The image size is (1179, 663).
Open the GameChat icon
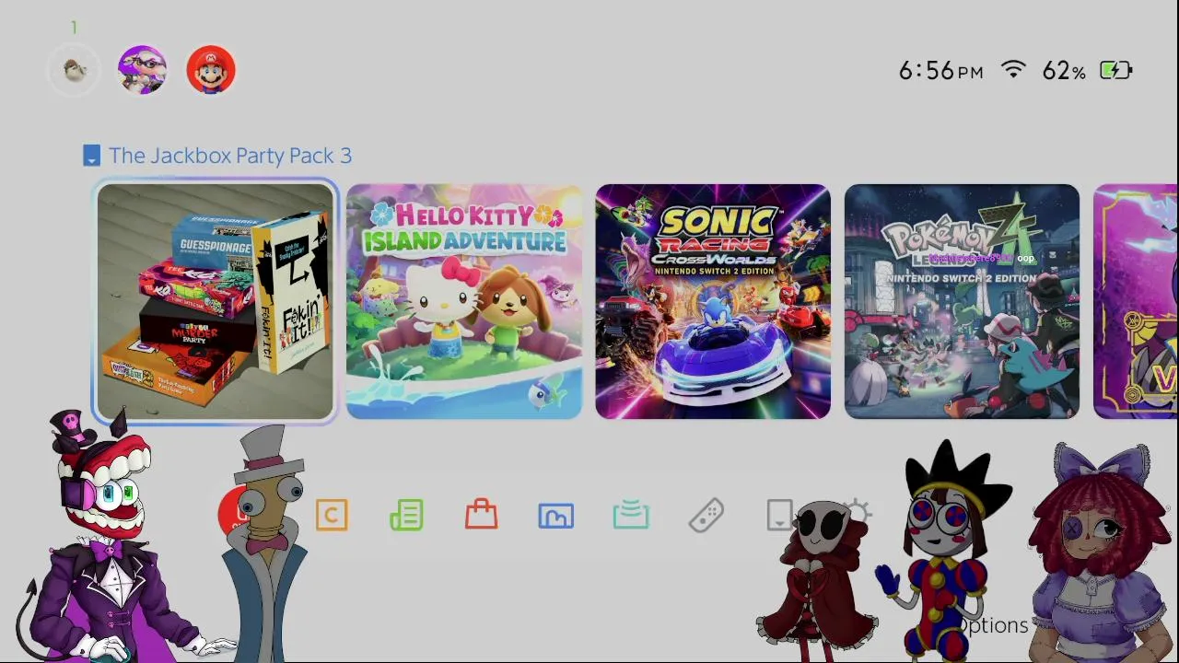pyautogui.click(x=332, y=516)
